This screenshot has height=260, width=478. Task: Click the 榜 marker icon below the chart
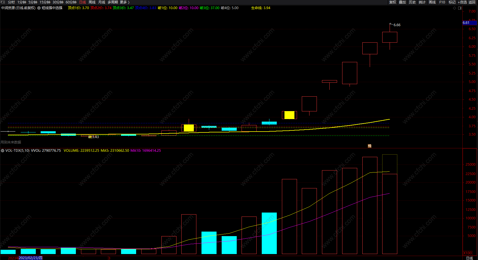[x=369, y=146]
